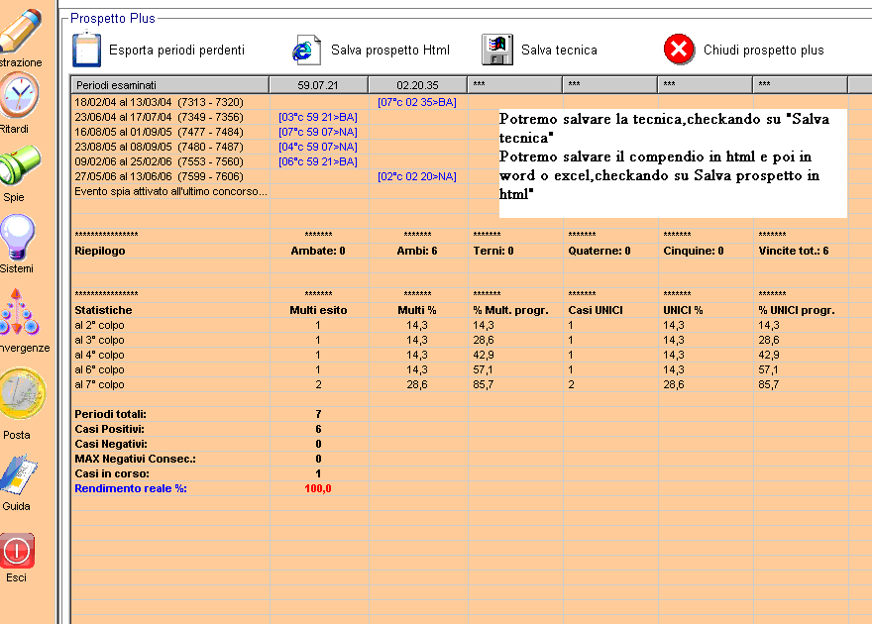Viewport: 872px width, 624px height.
Task: Open the Sistemi lightbulb icon
Action: tap(17, 238)
